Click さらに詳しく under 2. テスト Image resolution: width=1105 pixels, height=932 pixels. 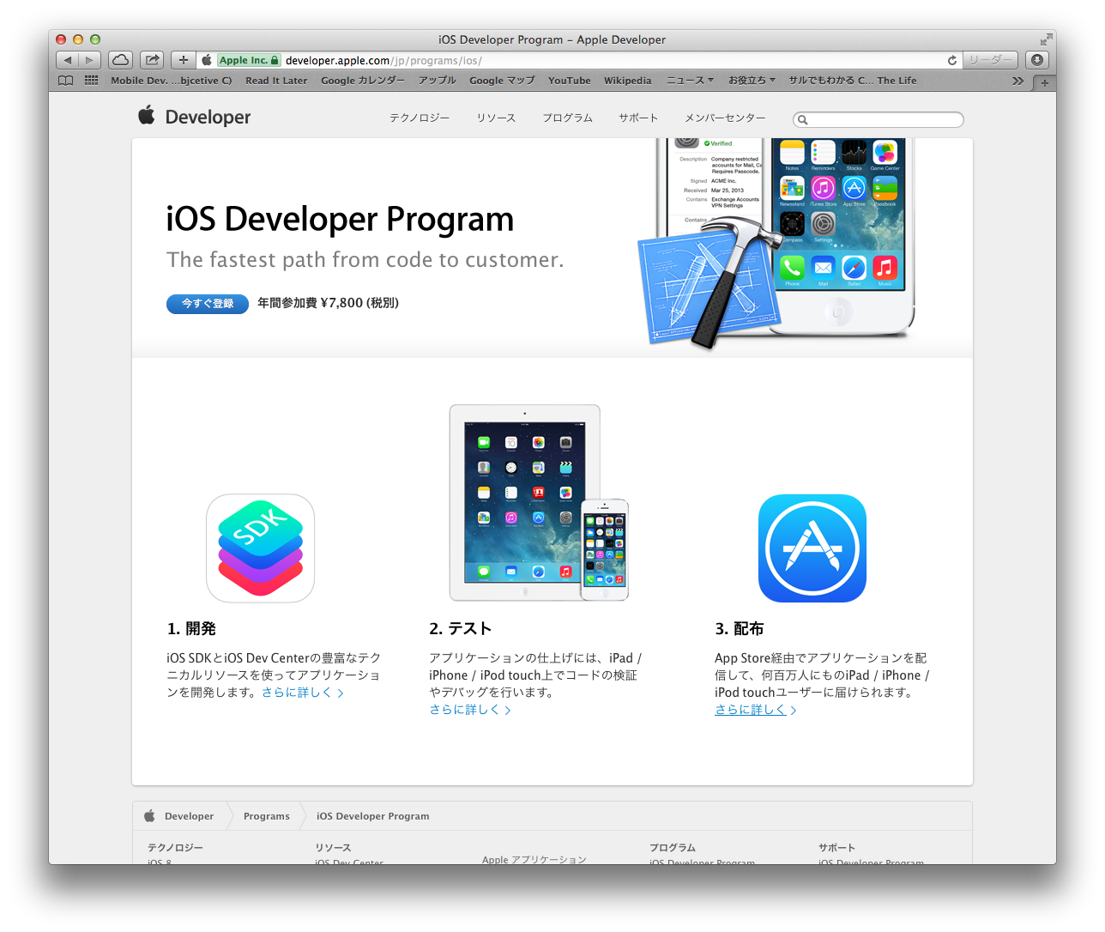click(470, 710)
